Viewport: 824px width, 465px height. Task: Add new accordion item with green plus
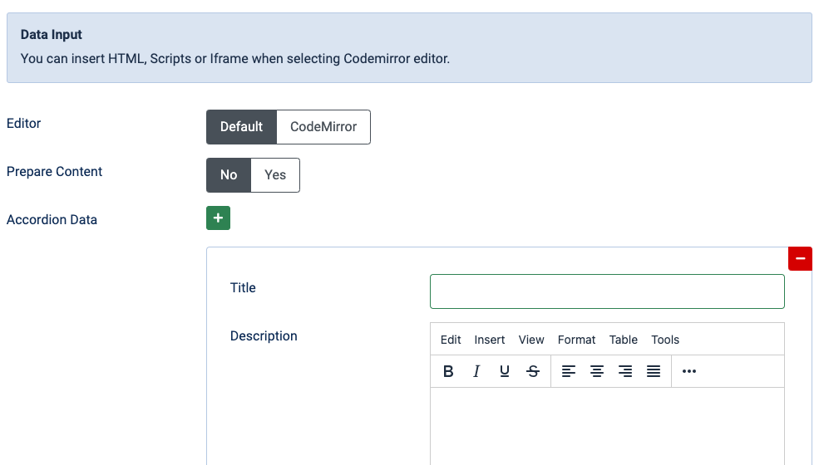tap(218, 218)
